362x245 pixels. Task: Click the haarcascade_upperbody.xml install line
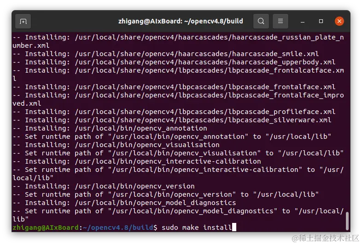click(x=174, y=62)
